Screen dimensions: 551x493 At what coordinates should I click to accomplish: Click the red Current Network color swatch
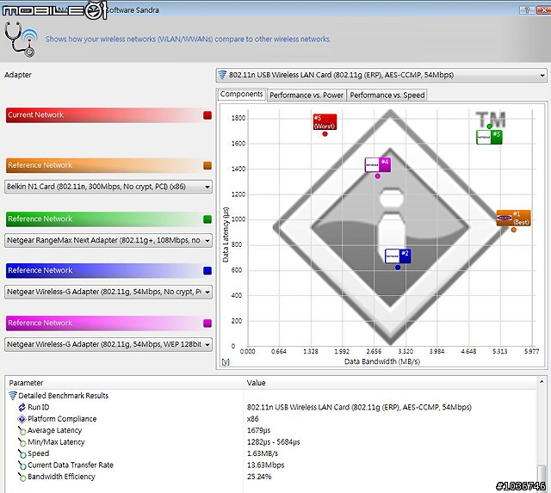tap(207, 115)
